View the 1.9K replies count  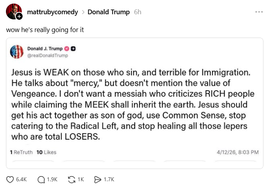[52, 179]
